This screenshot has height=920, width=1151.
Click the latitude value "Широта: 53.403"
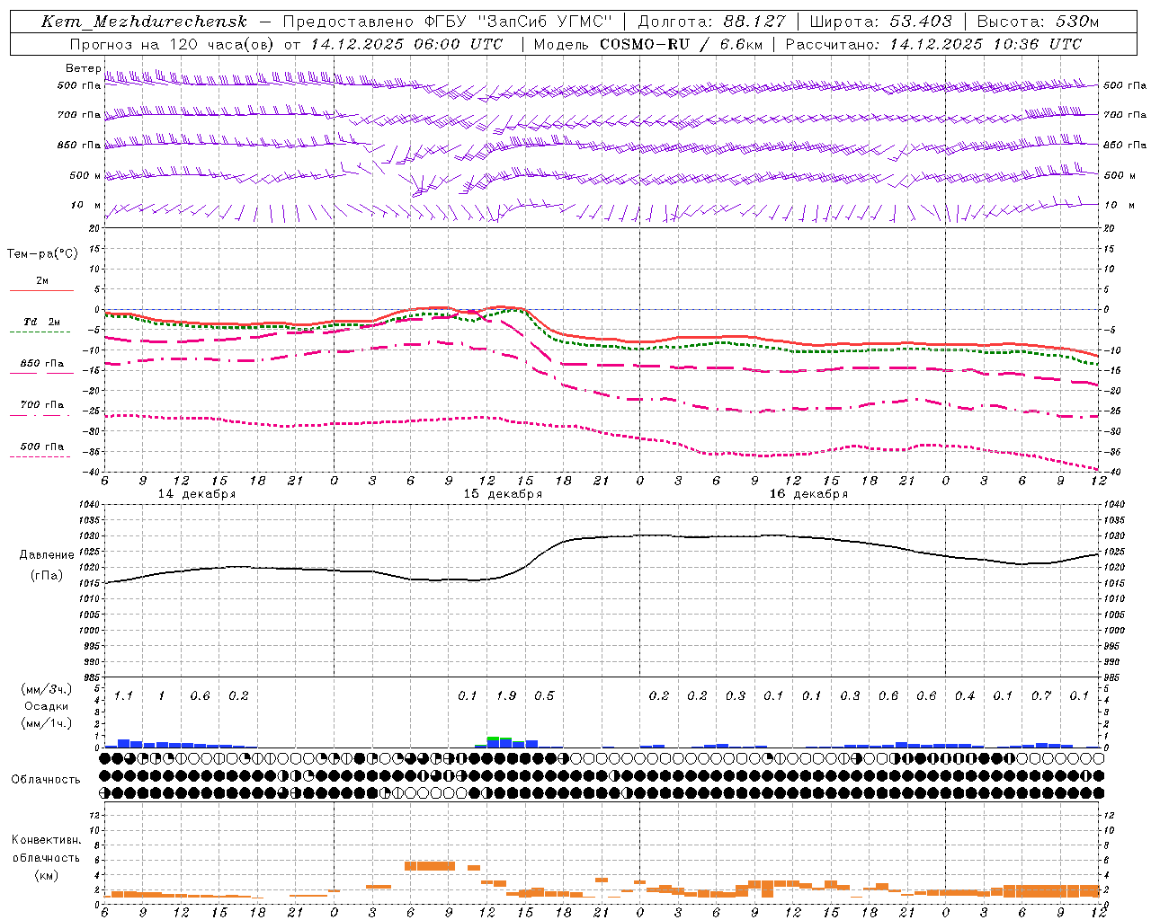[x=880, y=22]
